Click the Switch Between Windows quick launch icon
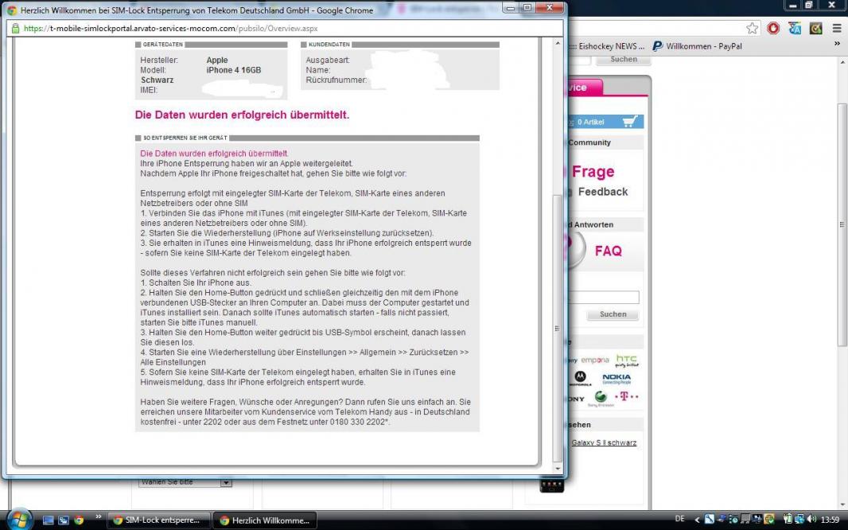The image size is (848, 530). click(x=64, y=520)
